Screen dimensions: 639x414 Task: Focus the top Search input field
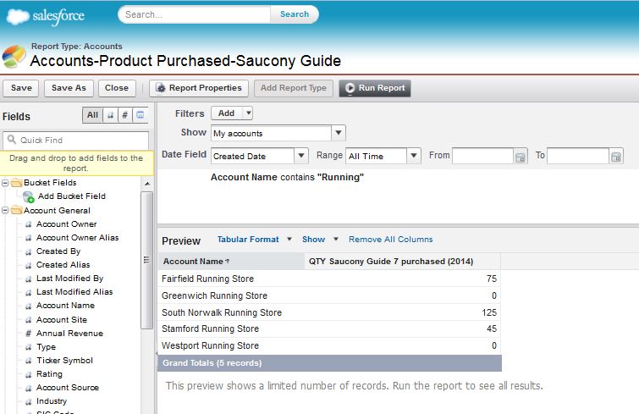pos(195,14)
